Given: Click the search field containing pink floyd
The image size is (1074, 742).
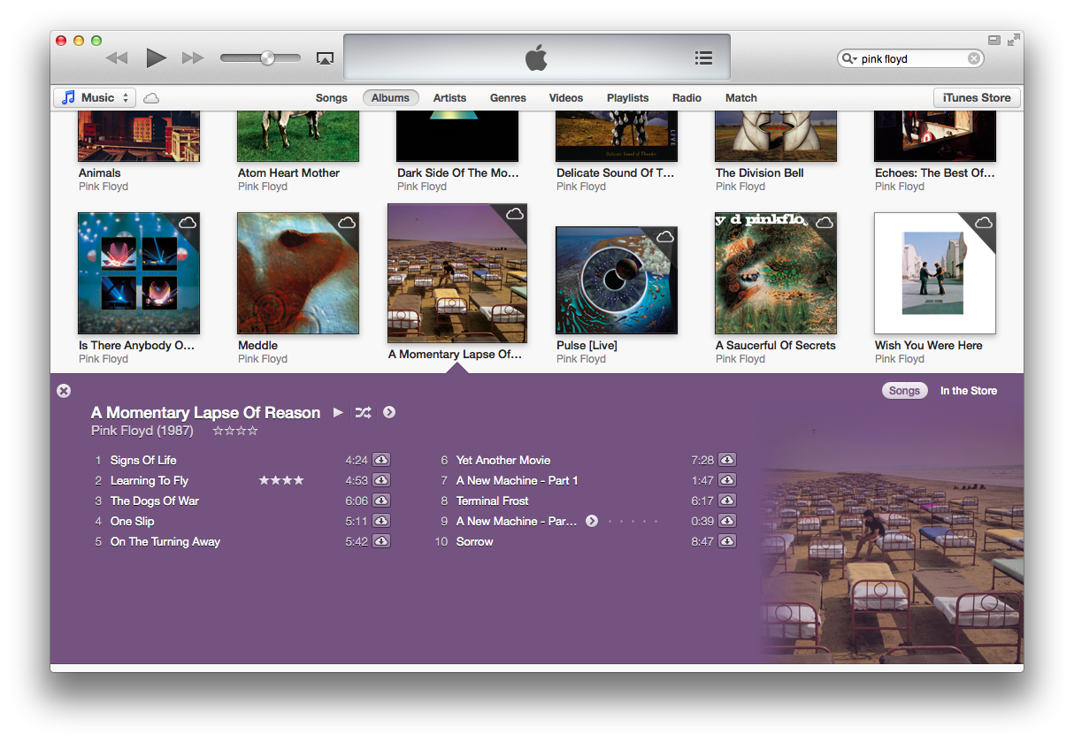Looking at the screenshot, I should (x=910, y=58).
